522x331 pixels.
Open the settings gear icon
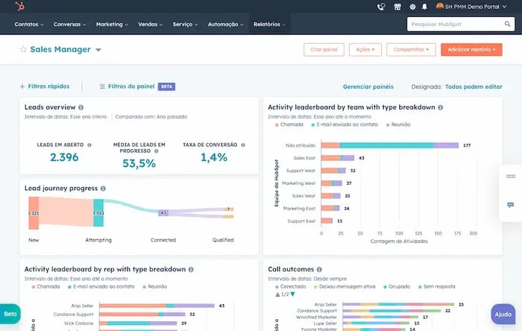(x=412, y=7)
